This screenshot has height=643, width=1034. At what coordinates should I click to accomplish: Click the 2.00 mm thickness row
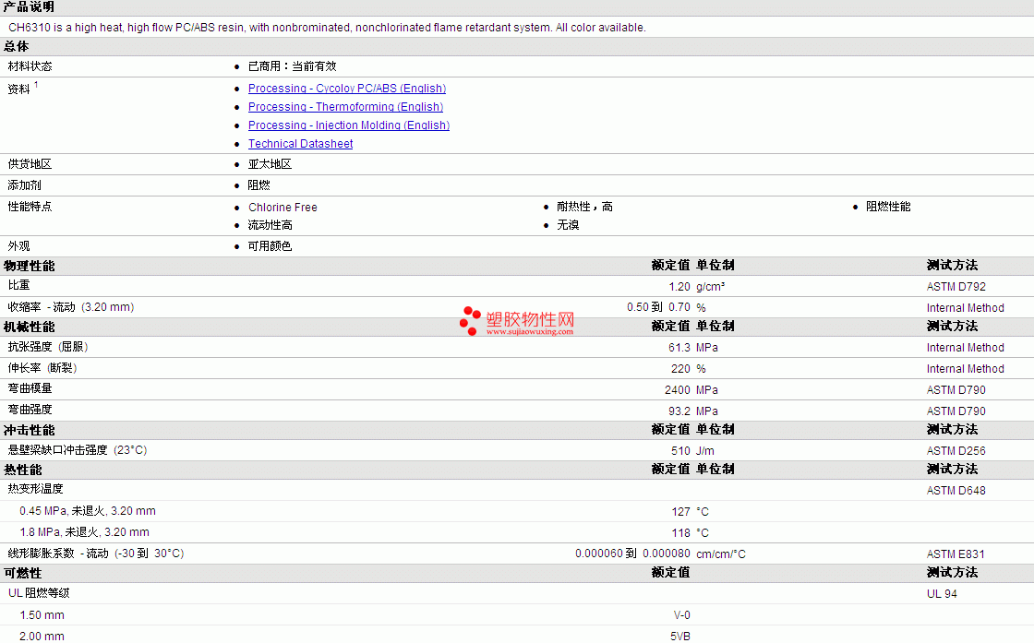coord(42,637)
